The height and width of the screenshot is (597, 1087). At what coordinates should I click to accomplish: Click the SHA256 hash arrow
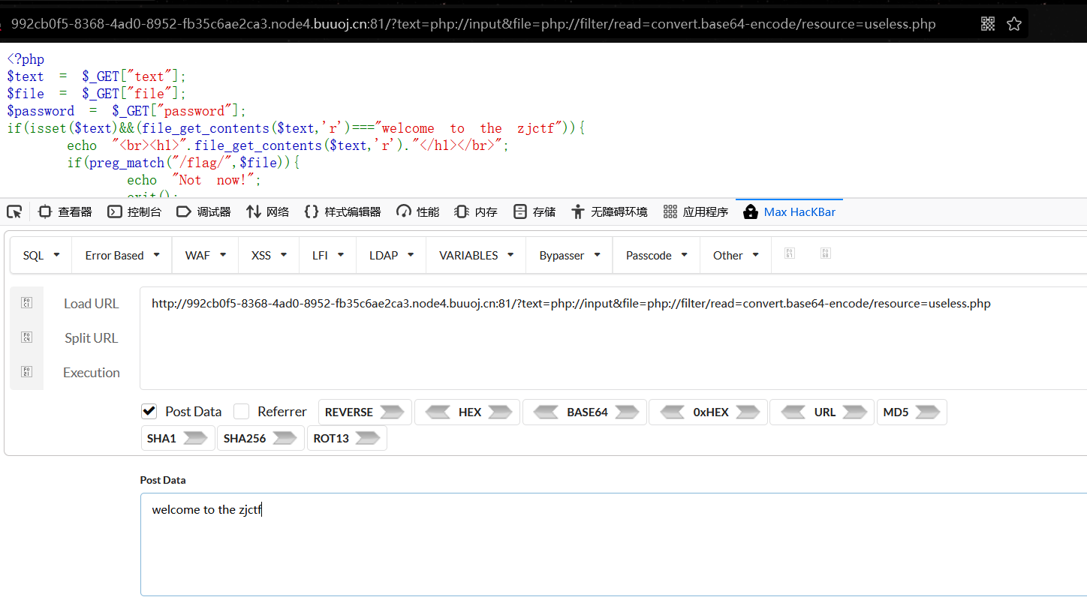tap(285, 438)
